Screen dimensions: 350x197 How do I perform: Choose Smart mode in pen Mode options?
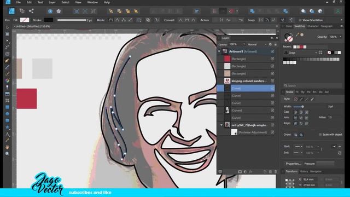[x=117, y=20]
